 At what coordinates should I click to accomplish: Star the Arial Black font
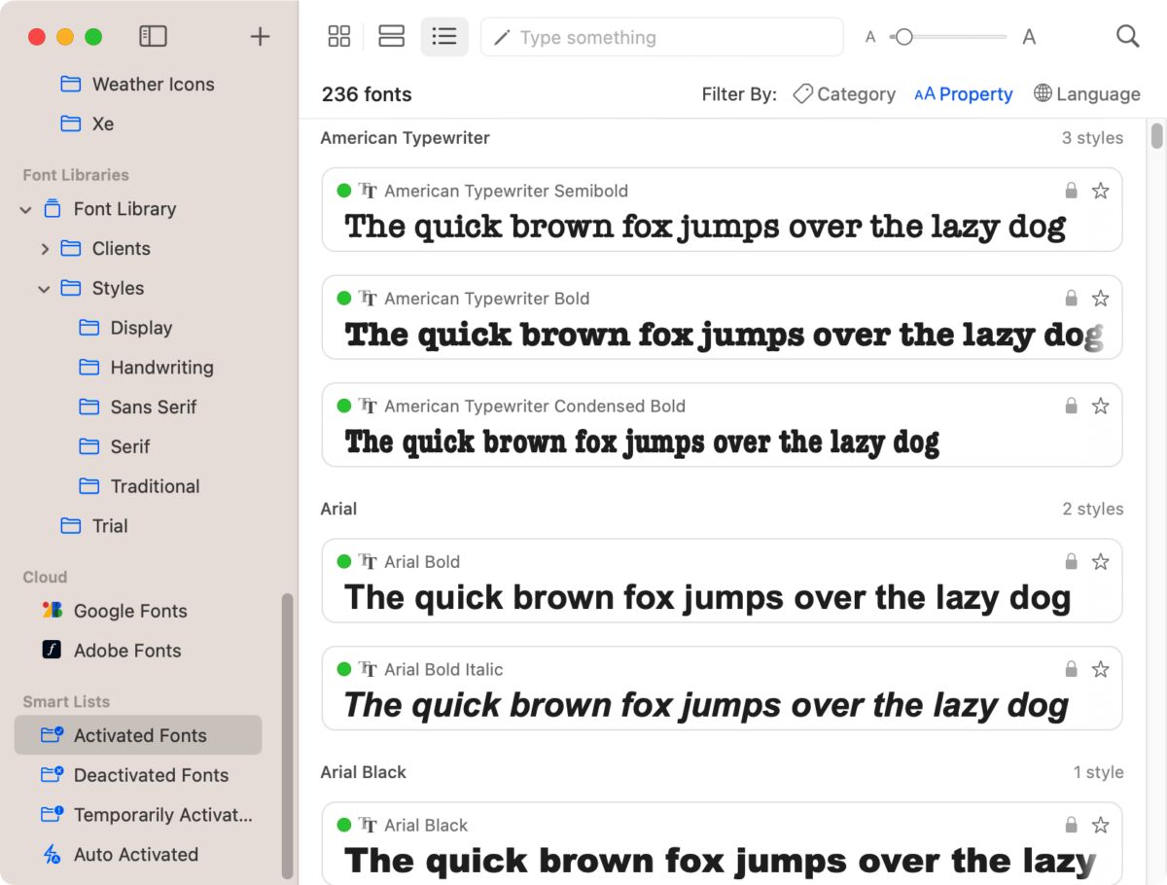tap(1100, 825)
